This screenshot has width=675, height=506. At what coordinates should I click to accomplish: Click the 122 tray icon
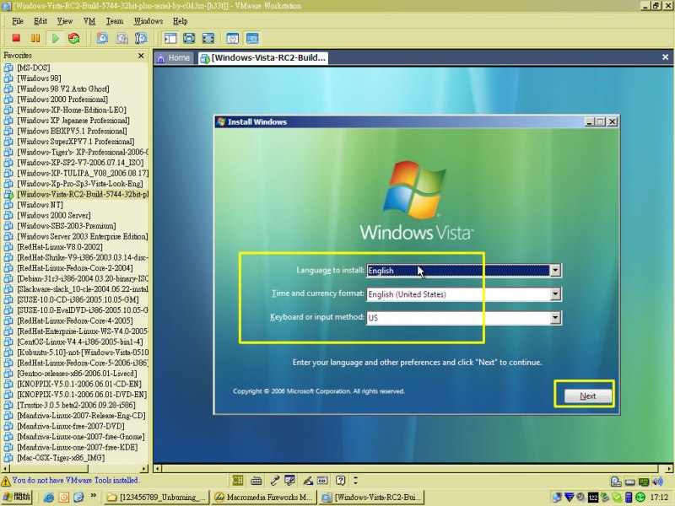[x=593, y=498]
